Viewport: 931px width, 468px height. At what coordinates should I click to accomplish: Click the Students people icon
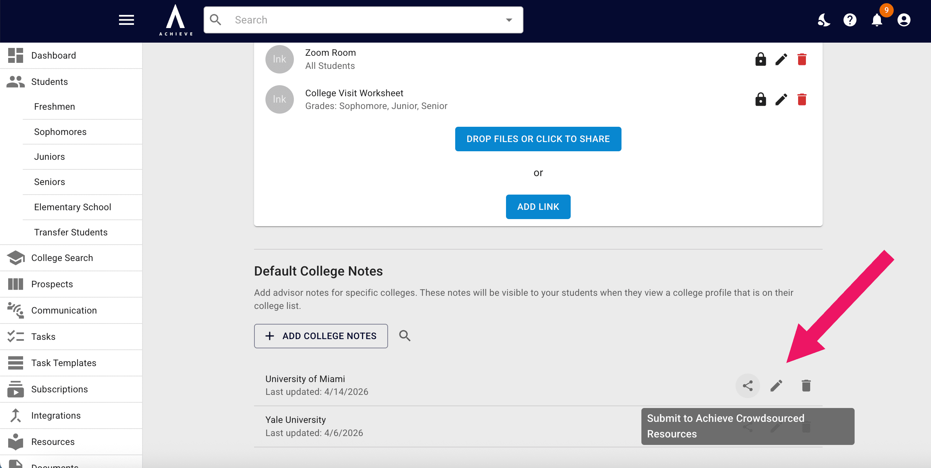(x=16, y=82)
